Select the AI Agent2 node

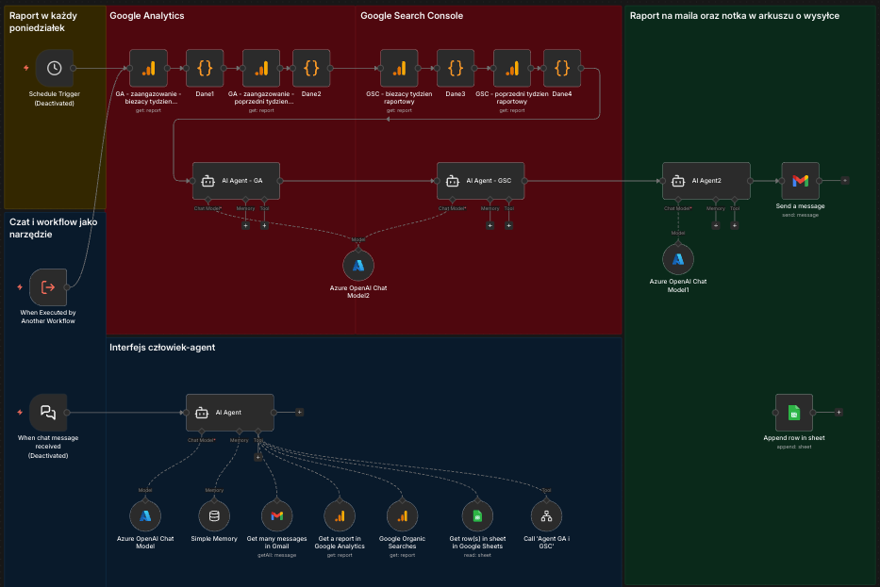(x=706, y=181)
